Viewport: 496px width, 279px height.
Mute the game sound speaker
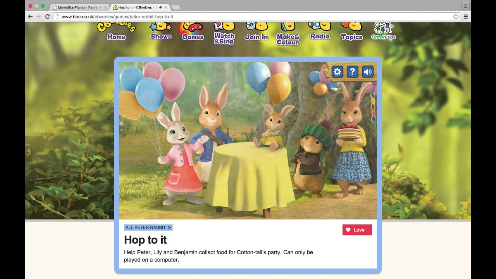[x=368, y=72]
